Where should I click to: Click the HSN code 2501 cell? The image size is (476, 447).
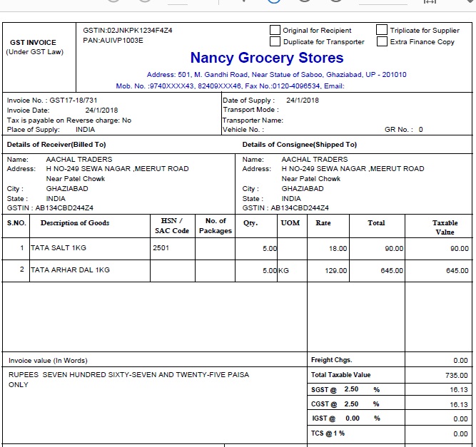point(173,248)
